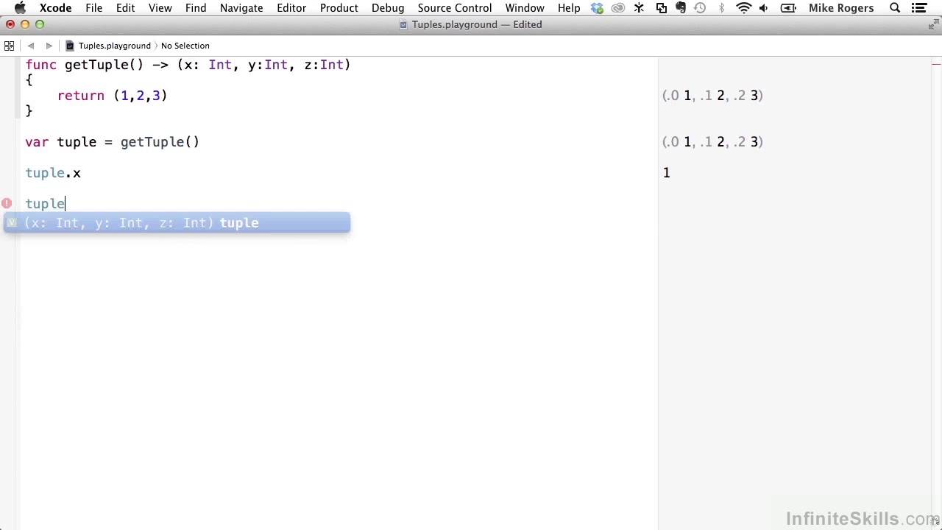
Task: Click the variable type badge in autocomplete
Action: [x=11, y=222]
